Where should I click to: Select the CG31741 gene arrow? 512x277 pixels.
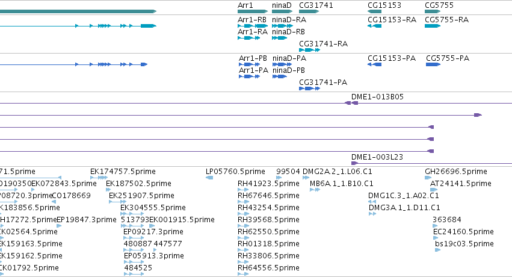(309, 11)
